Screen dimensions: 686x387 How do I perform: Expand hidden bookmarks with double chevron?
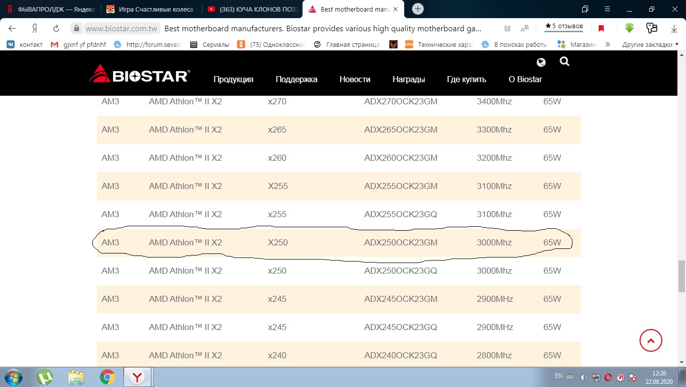coord(608,44)
